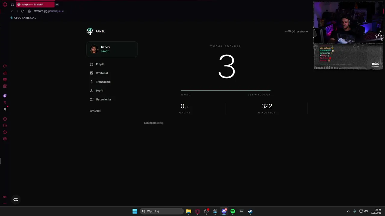
Task: Open browser Settings gear in sidebar
Action: pos(5,139)
